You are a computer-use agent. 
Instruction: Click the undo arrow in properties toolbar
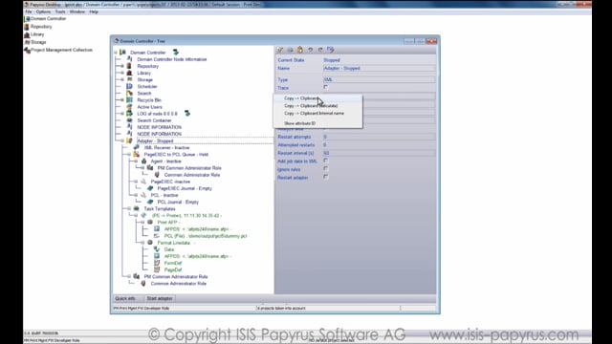tap(310, 50)
